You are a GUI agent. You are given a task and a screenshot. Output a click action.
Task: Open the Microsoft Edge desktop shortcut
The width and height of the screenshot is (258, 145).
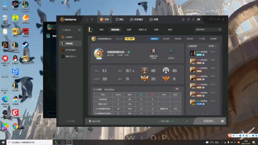pos(5,101)
